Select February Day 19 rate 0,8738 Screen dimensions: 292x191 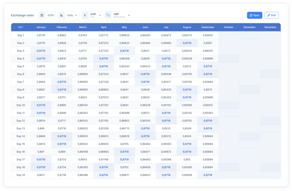click(x=62, y=175)
